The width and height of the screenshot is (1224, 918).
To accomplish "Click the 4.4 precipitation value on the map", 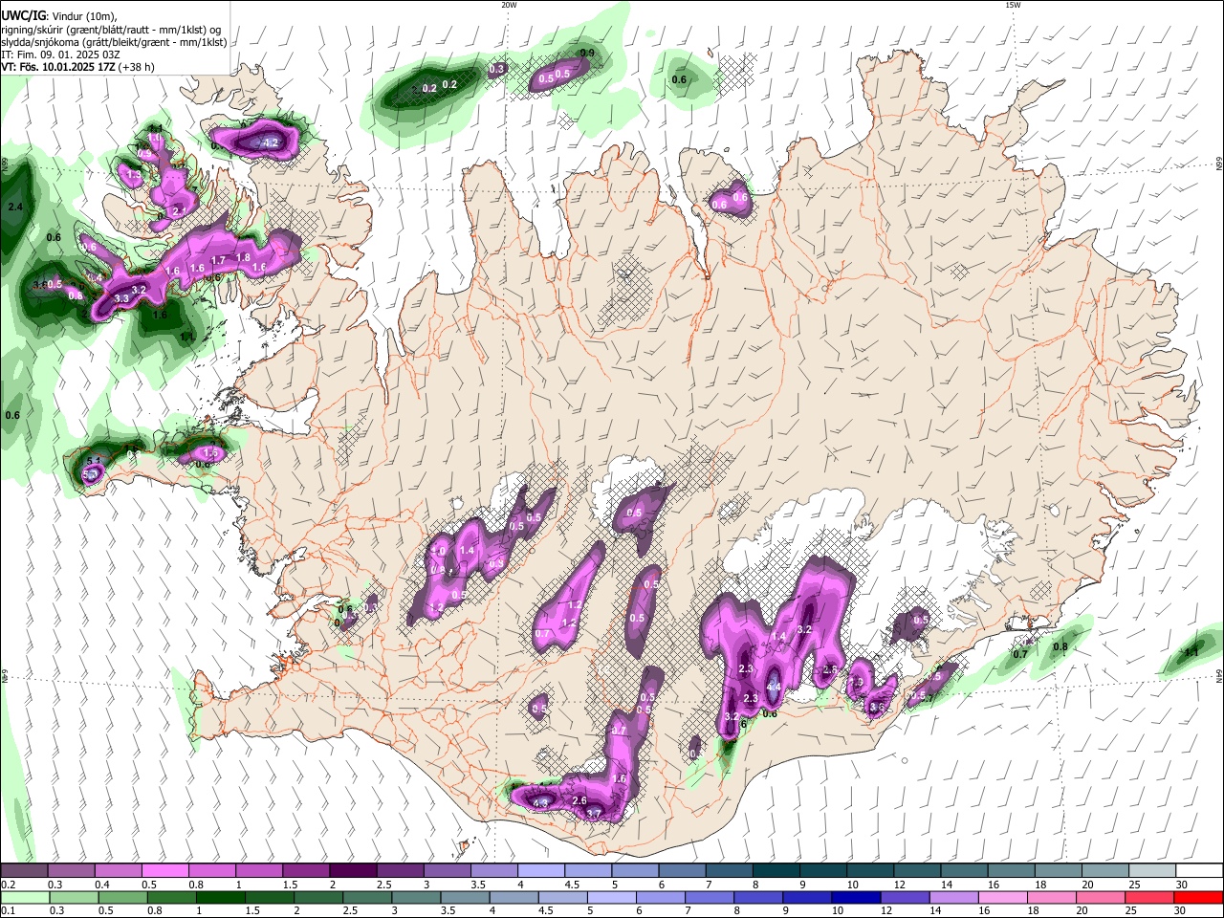I will (774, 687).
